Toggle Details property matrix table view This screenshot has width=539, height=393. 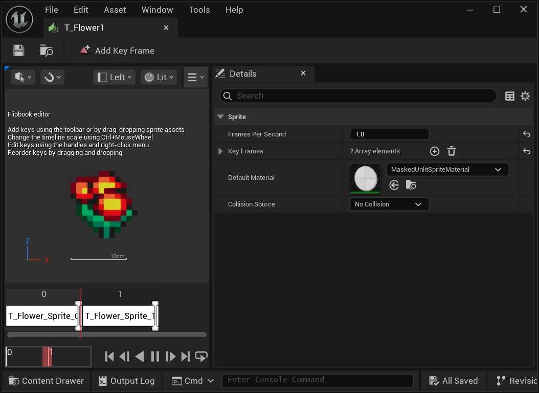(x=509, y=96)
